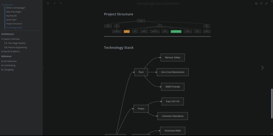Screen dimensions: 273x136
Task: Select 'Technology Stack' in sidebar
Action: tap(14, 28)
